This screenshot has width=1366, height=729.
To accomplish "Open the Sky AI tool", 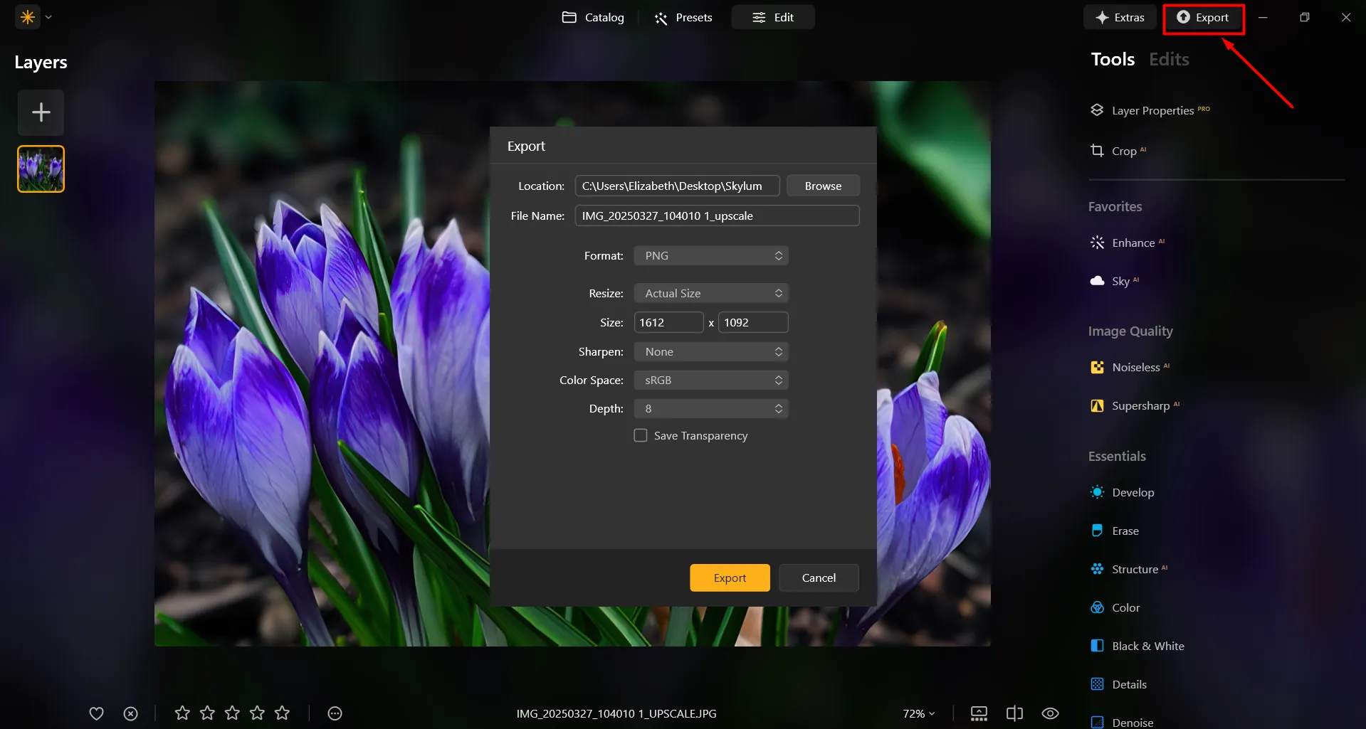I will [1115, 281].
